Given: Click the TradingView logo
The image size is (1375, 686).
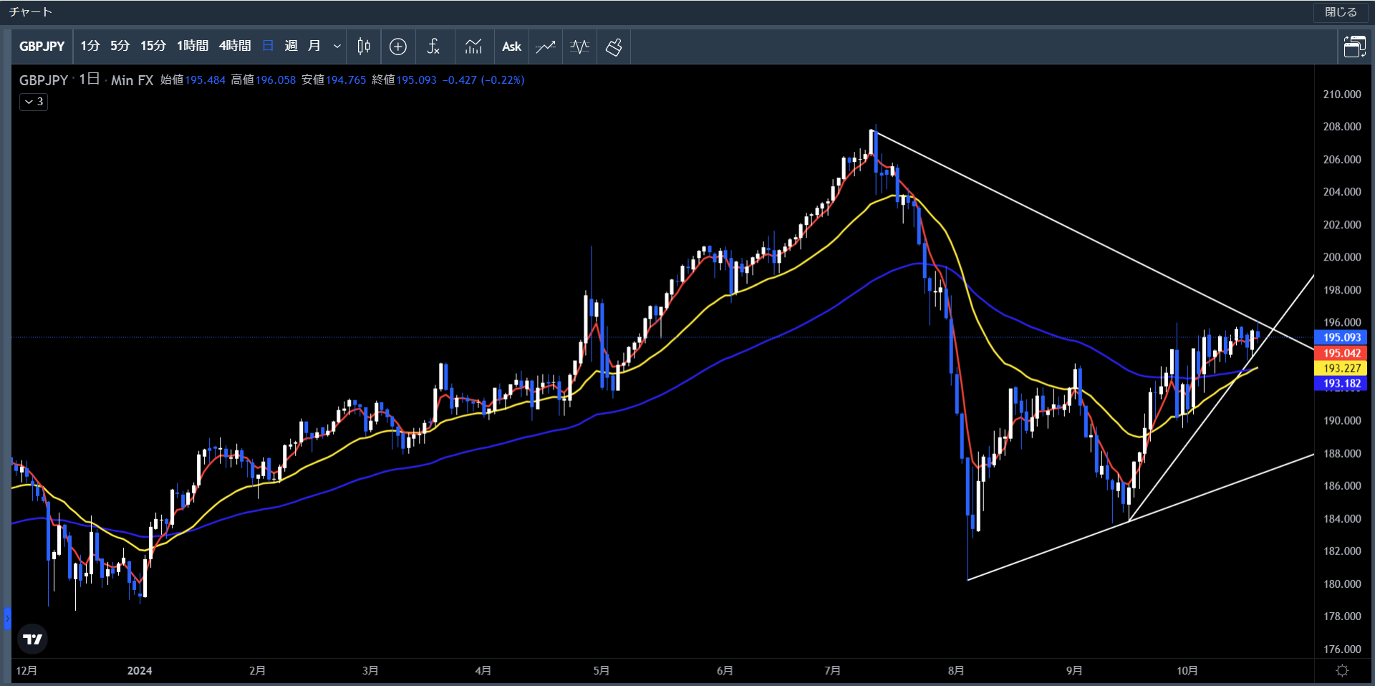Looking at the screenshot, I should click(x=32, y=639).
